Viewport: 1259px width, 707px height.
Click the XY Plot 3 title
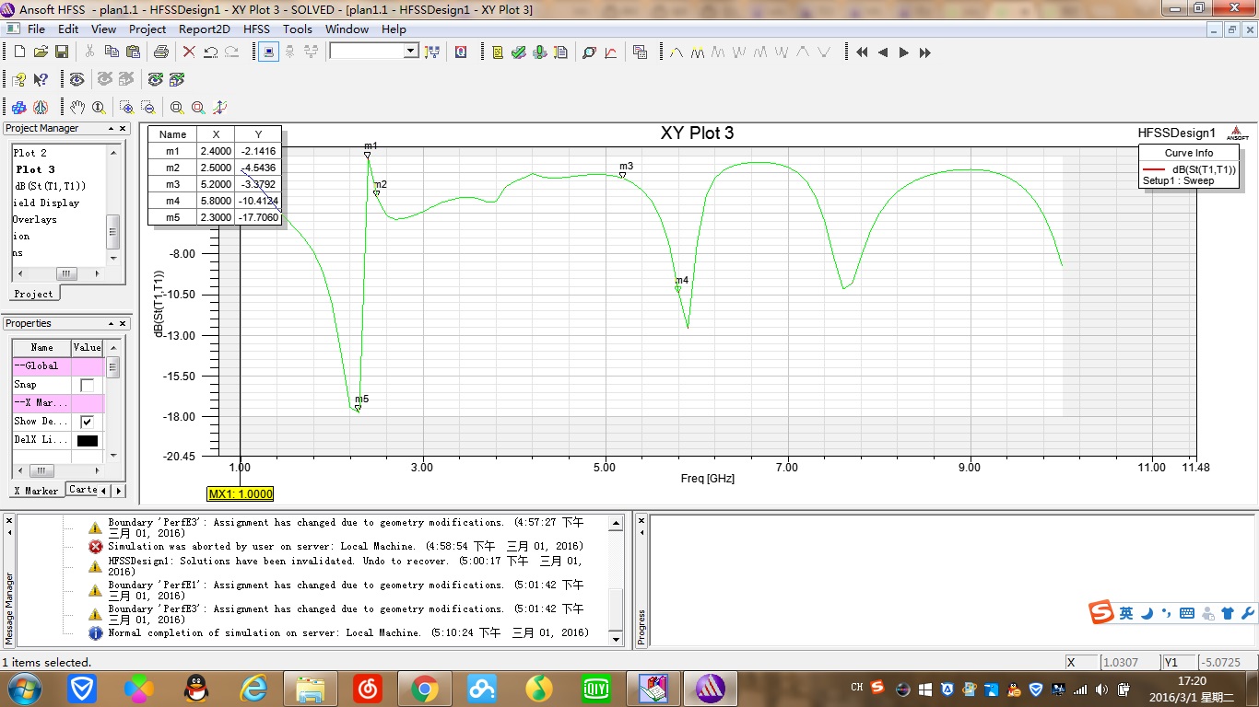(697, 133)
